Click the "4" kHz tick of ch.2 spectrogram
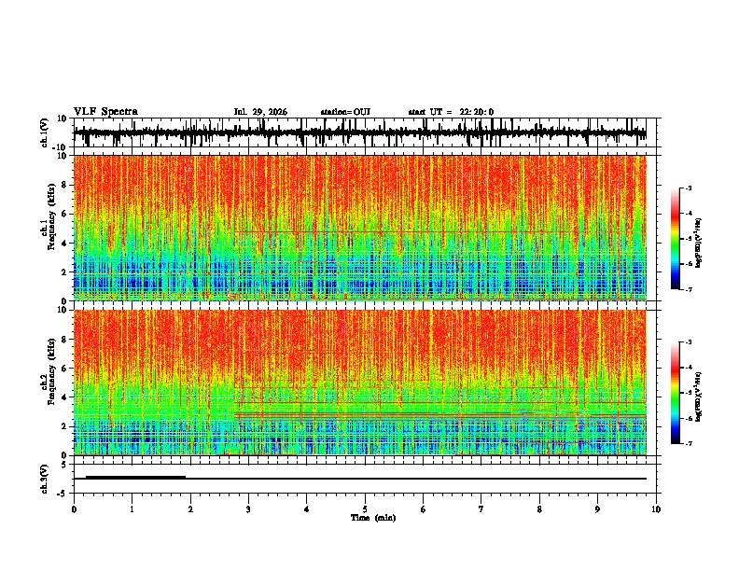The image size is (739, 571). [64, 397]
